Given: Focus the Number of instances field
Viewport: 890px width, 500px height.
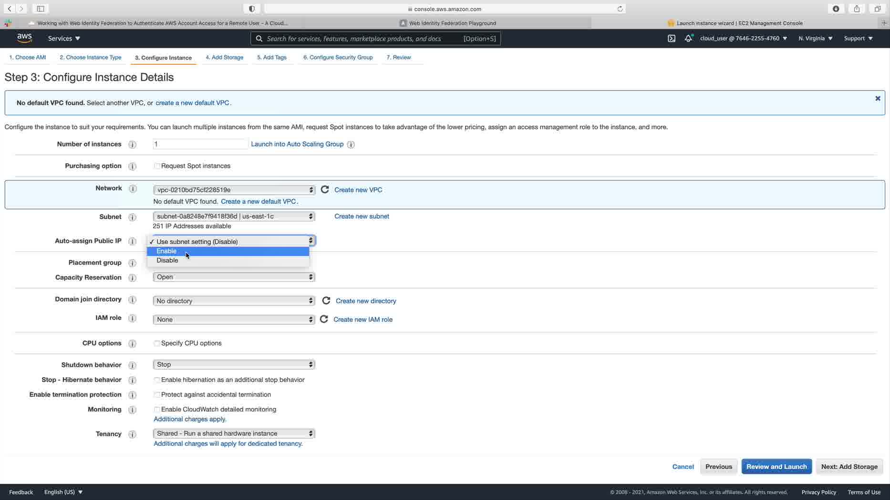Looking at the screenshot, I should pyautogui.click(x=200, y=144).
